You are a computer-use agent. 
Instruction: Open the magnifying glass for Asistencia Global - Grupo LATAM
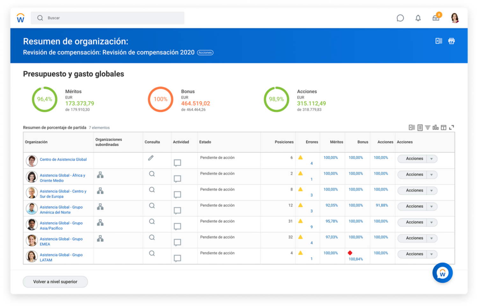coord(152,253)
